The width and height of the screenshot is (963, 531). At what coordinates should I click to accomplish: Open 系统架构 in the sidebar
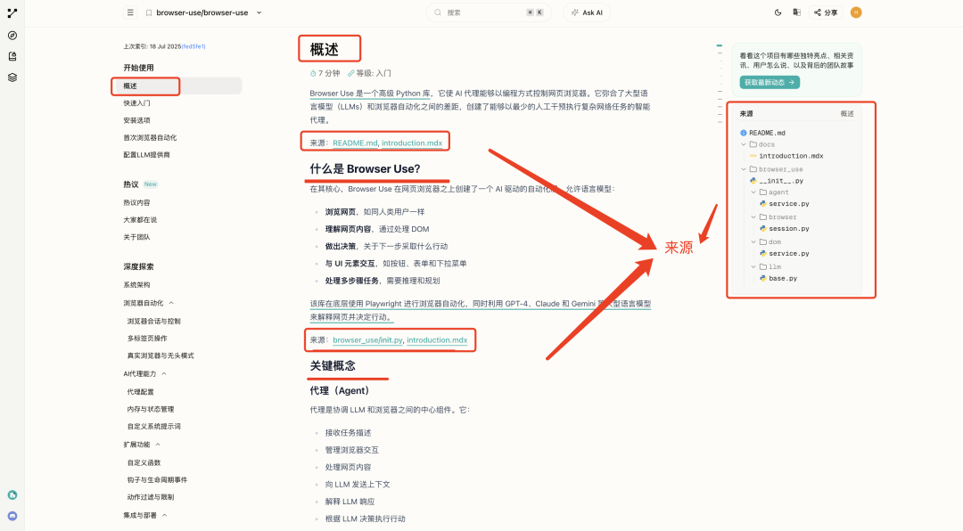coord(136,285)
